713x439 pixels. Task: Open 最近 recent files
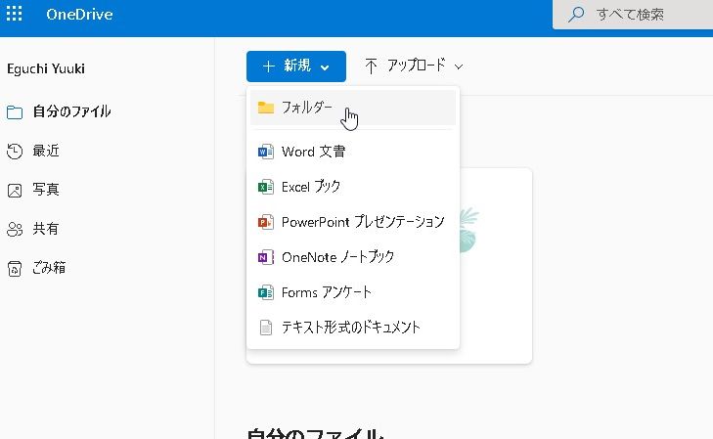click(x=46, y=151)
